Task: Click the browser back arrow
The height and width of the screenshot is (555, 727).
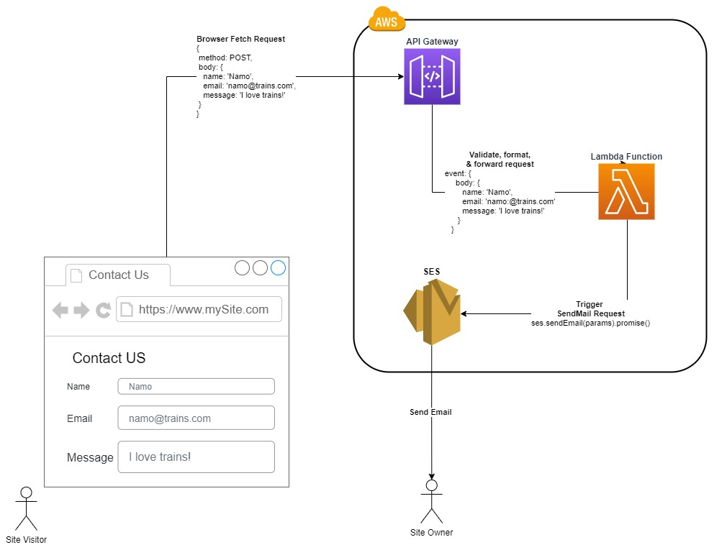Action: point(60,310)
